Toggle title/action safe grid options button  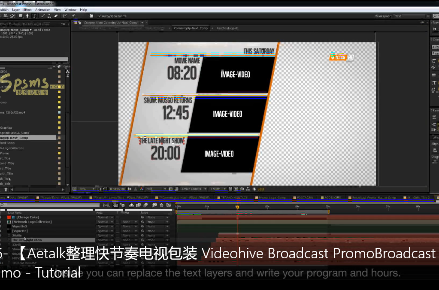coord(99,189)
